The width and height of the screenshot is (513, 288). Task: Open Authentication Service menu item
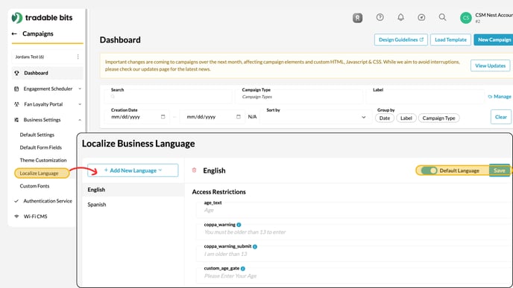(48, 201)
